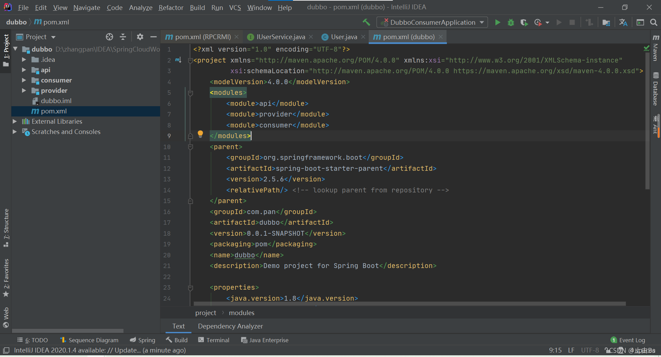Click the inspection green check mark icon

point(647,49)
